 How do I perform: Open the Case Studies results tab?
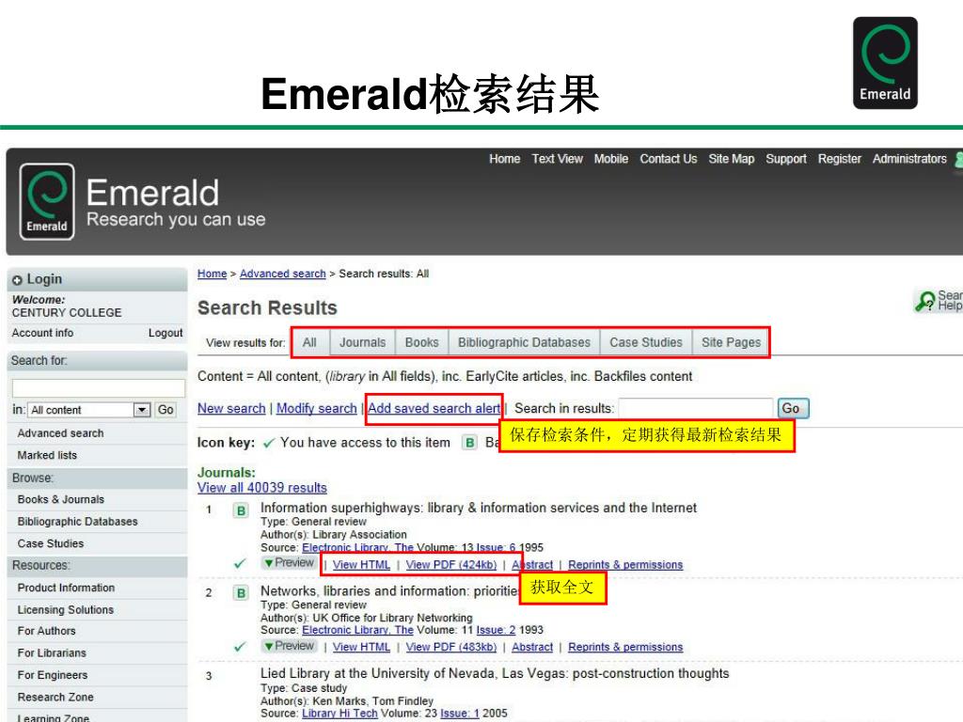pyautogui.click(x=645, y=342)
